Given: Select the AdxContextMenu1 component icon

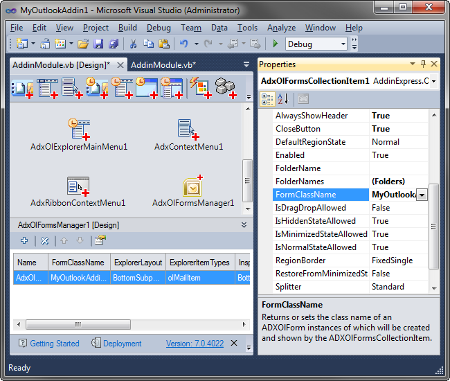Looking at the screenshot, I should (x=188, y=130).
